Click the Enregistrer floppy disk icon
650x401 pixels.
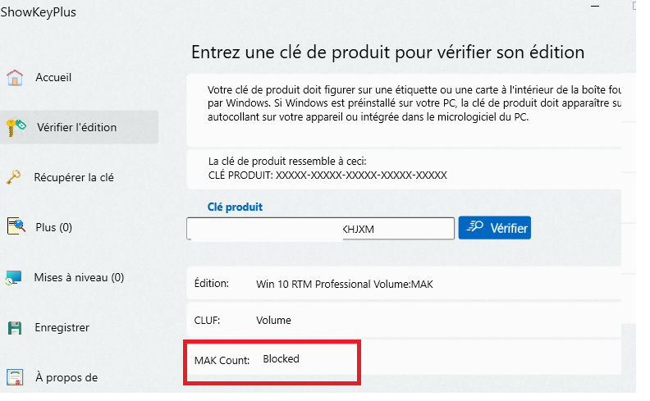click(15, 328)
